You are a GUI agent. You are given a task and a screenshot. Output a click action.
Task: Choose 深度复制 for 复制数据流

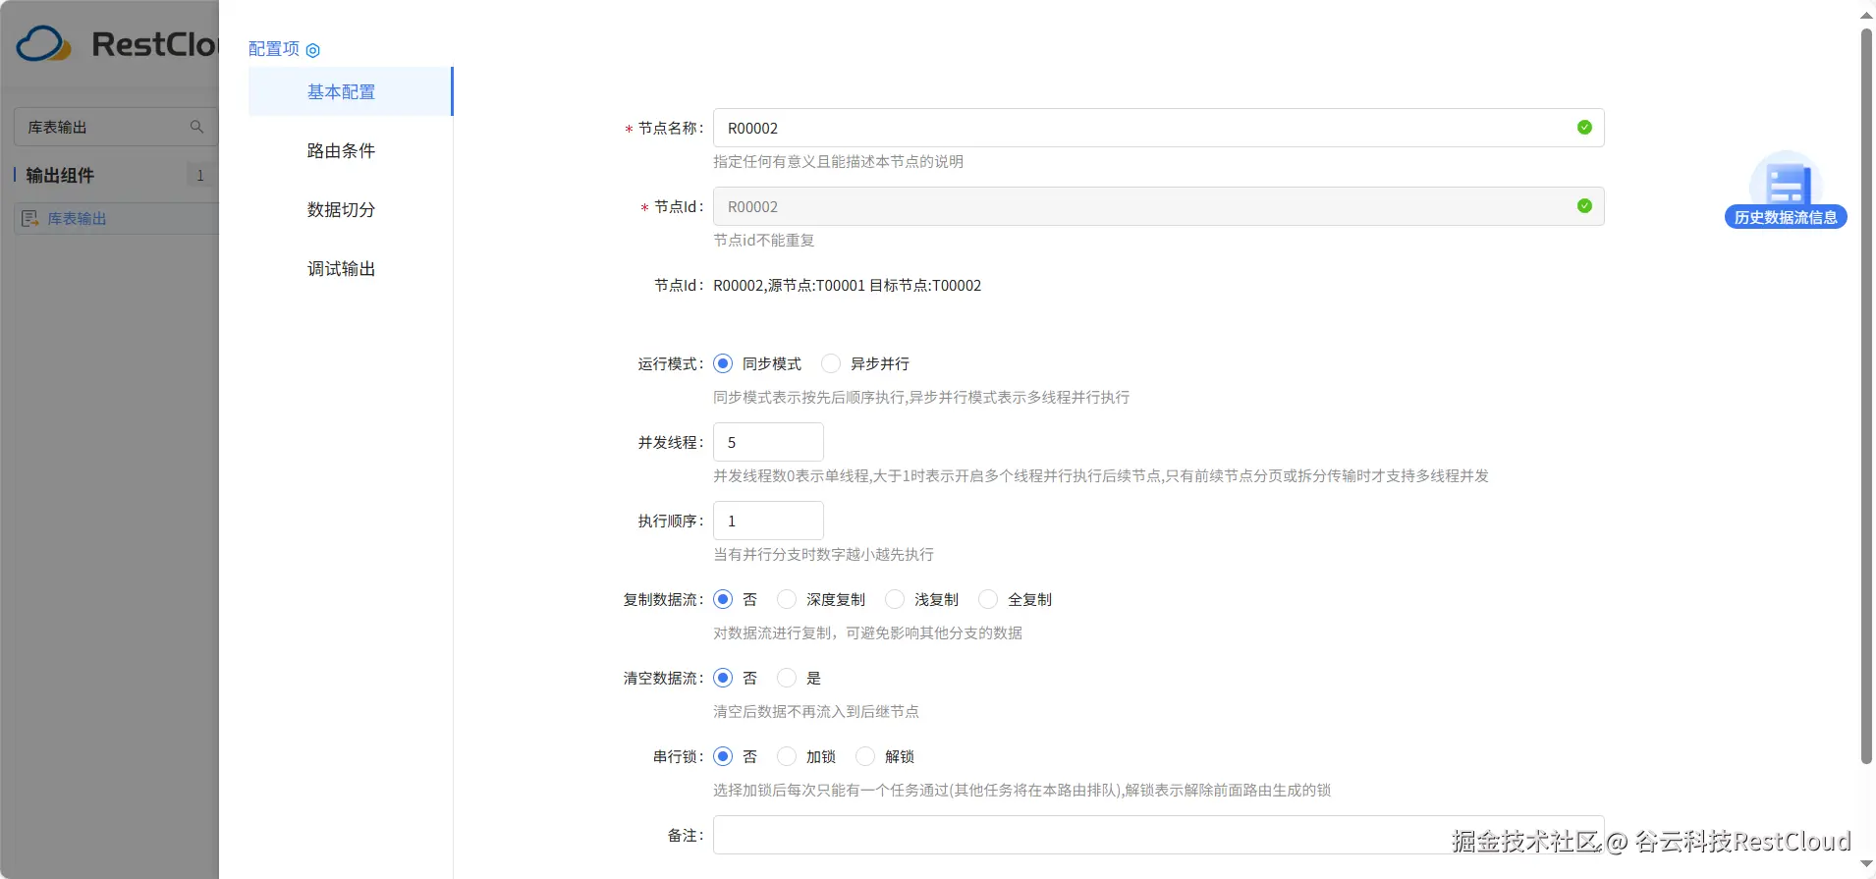(787, 599)
